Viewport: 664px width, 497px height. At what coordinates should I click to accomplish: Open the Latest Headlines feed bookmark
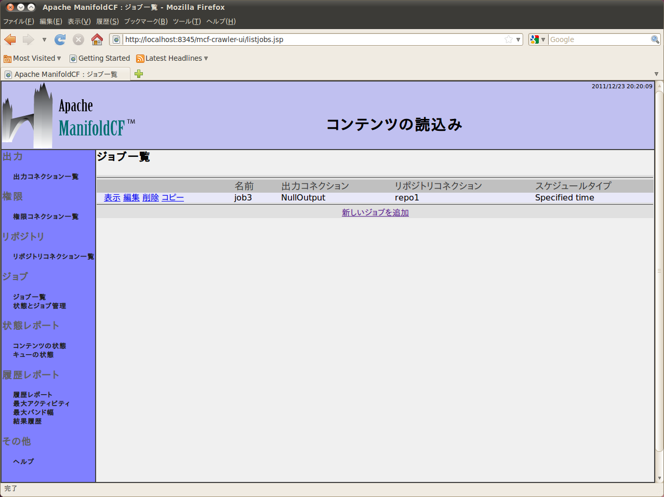pyautogui.click(x=171, y=58)
